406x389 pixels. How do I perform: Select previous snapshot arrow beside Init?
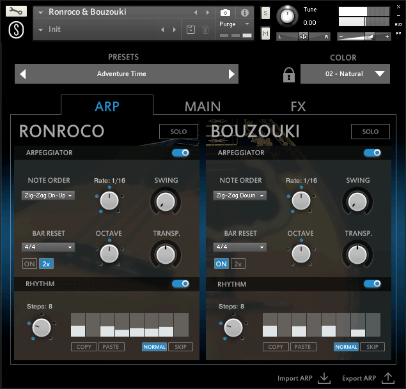click(x=162, y=30)
